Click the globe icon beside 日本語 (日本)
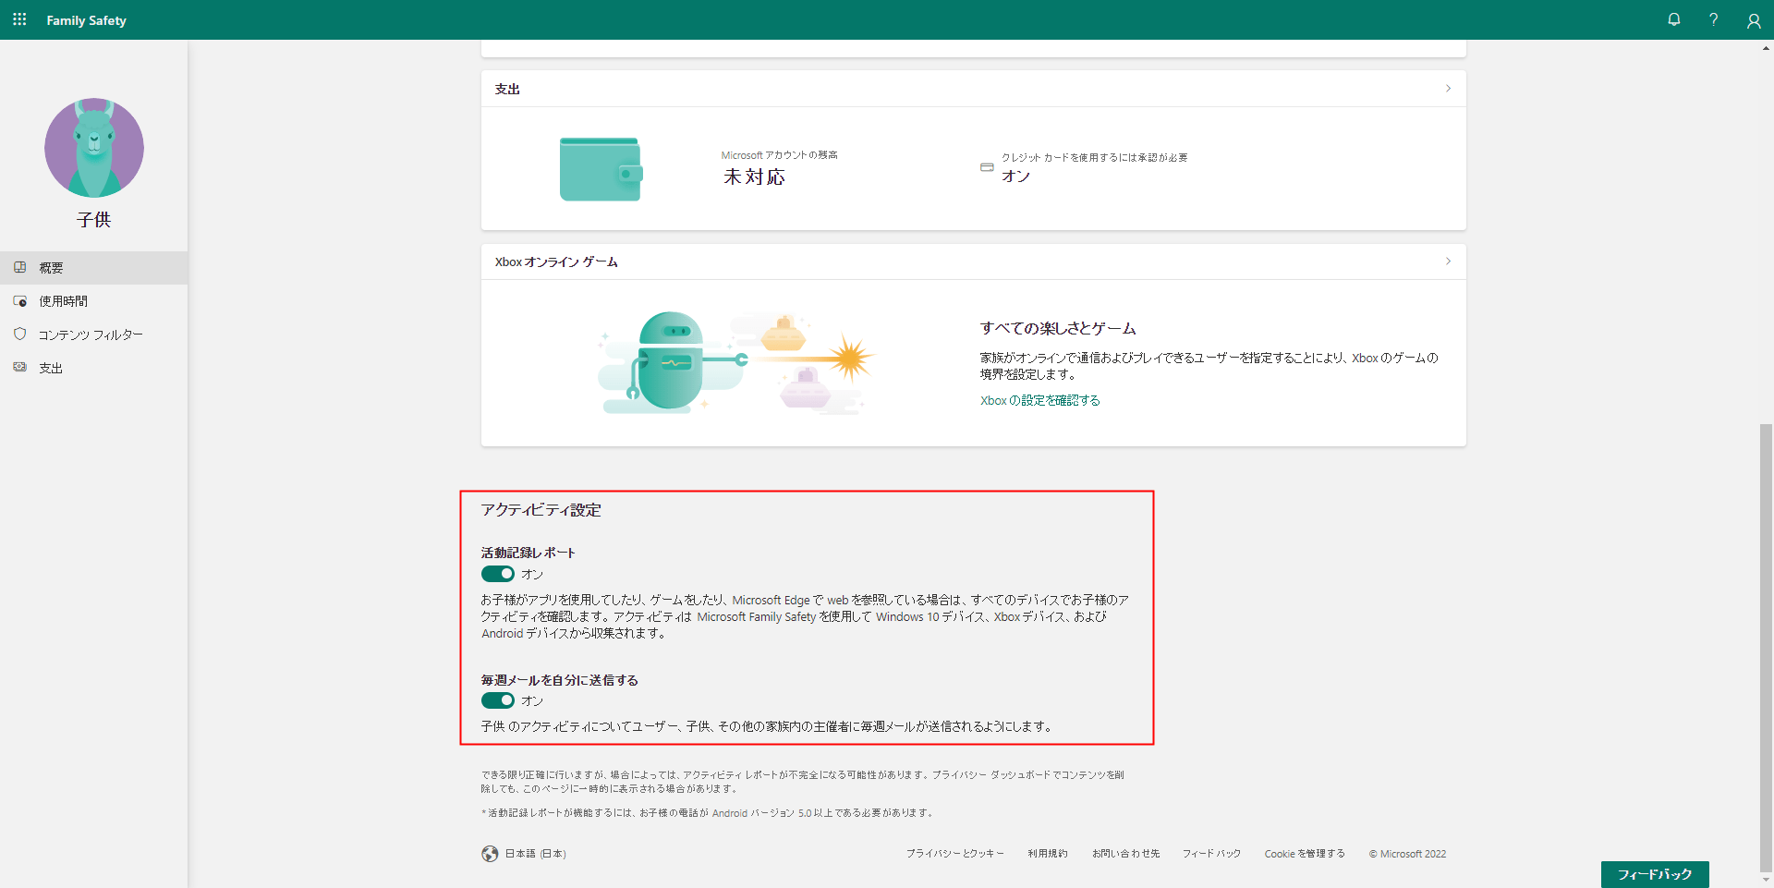Viewport: 1774px width, 888px height. click(x=490, y=854)
